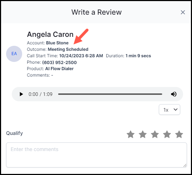Click the Blue Stone account name
This screenshot has width=192, height=175.
click(57, 43)
